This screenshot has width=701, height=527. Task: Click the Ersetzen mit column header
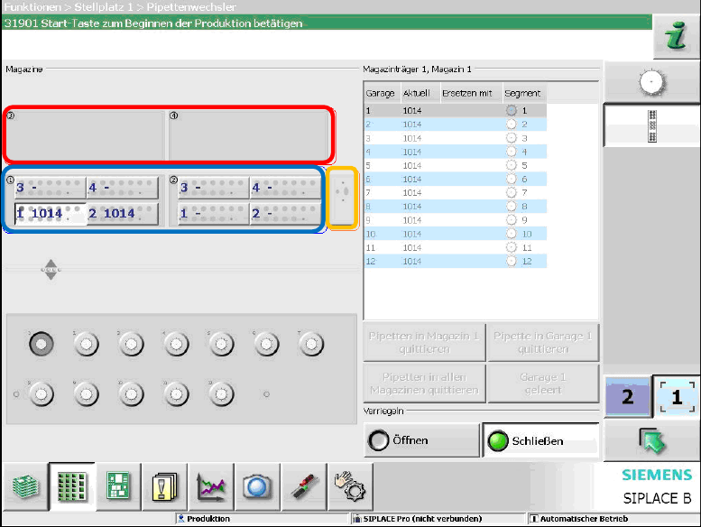469,93
